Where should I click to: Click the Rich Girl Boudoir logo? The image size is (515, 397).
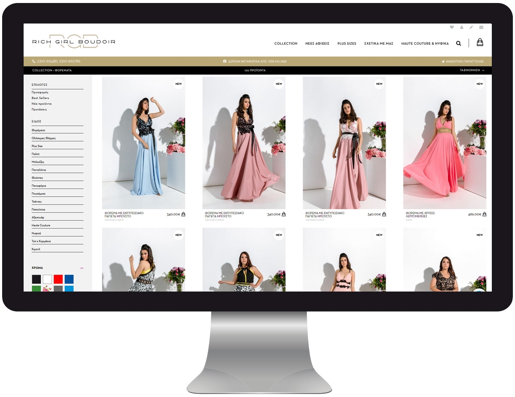(x=74, y=42)
